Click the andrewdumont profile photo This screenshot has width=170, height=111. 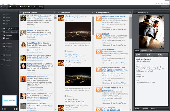point(151,32)
